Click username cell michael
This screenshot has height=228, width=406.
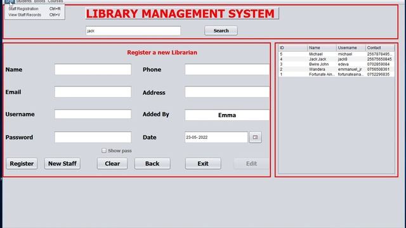click(x=351, y=54)
